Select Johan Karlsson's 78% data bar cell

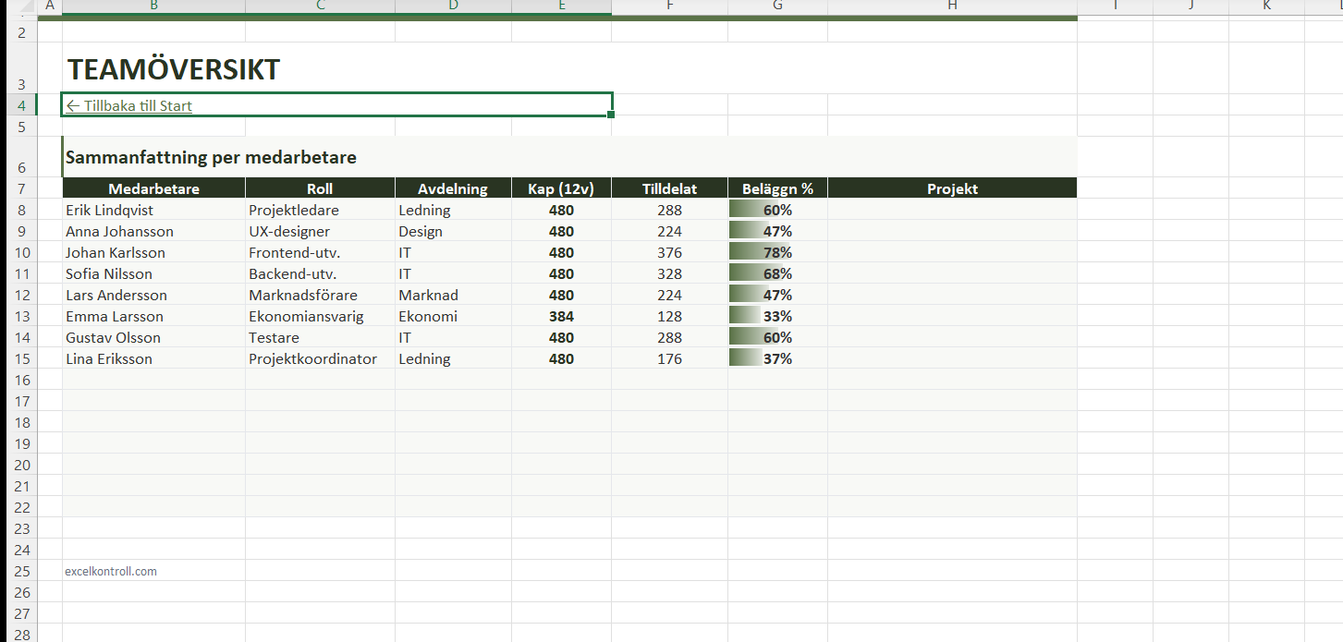pyautogui.click(x=777, y=253)
